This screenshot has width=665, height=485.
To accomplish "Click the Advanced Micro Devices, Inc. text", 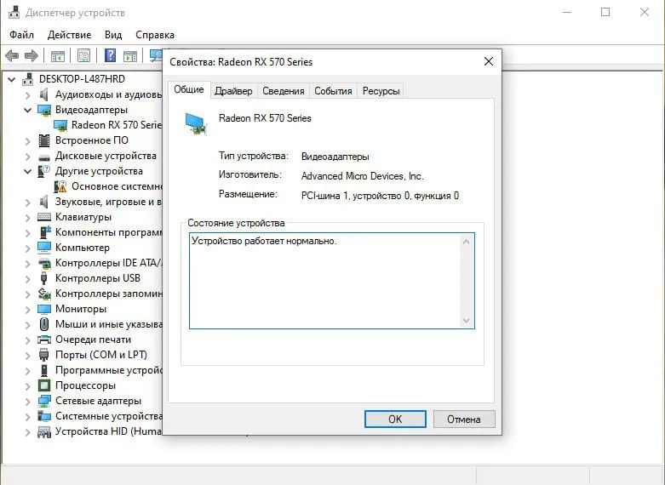I will [362, 176].
